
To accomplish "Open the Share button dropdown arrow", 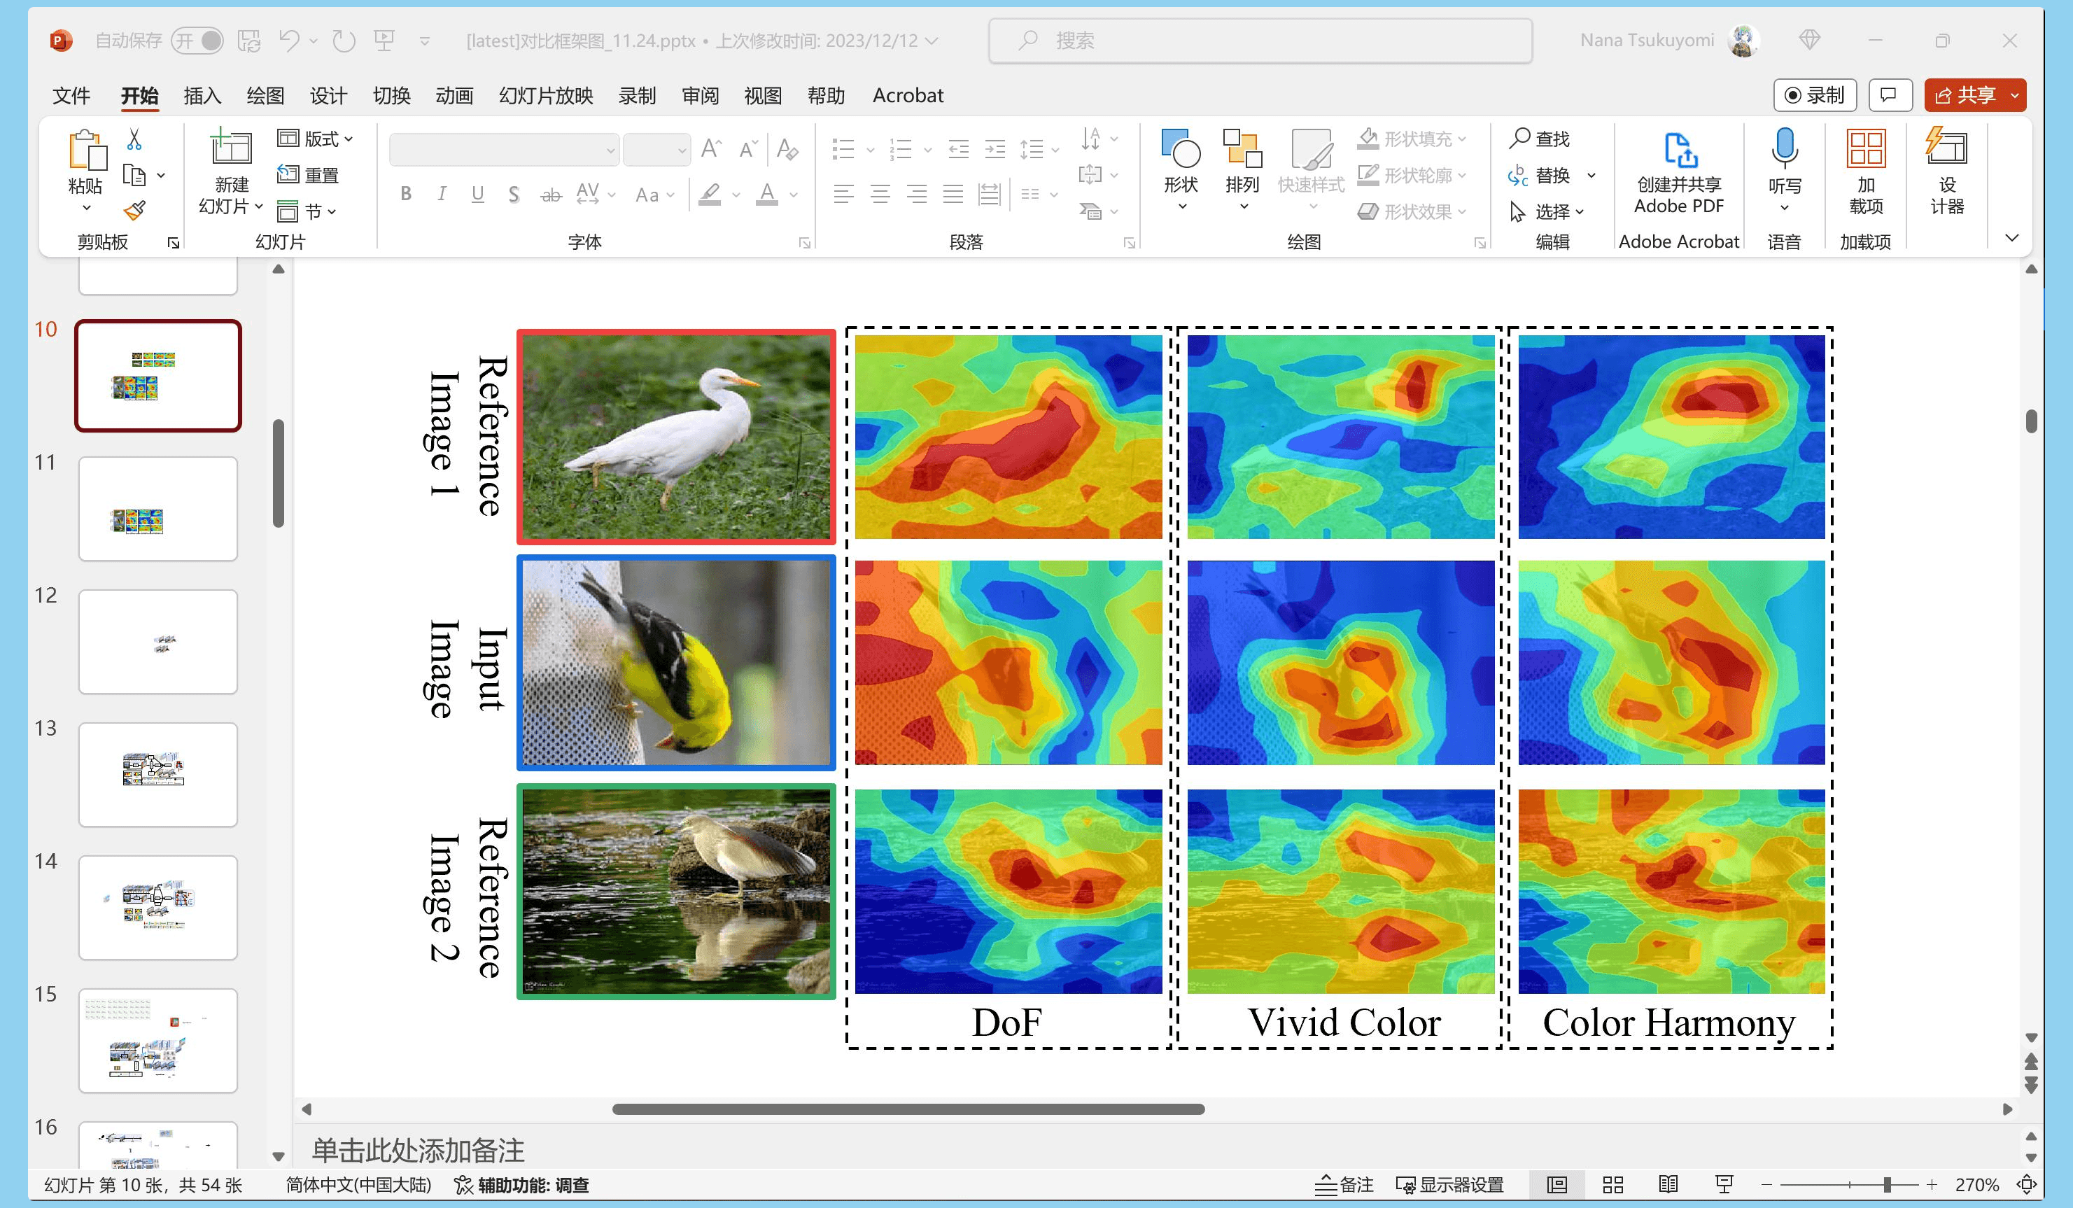I will [2015, 95].
